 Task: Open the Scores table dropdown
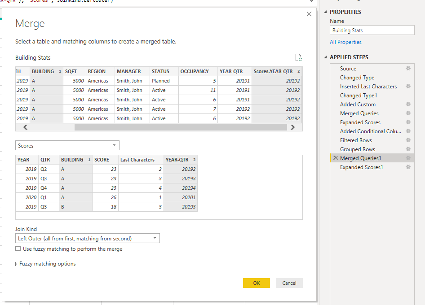click(x=67, y=146)
